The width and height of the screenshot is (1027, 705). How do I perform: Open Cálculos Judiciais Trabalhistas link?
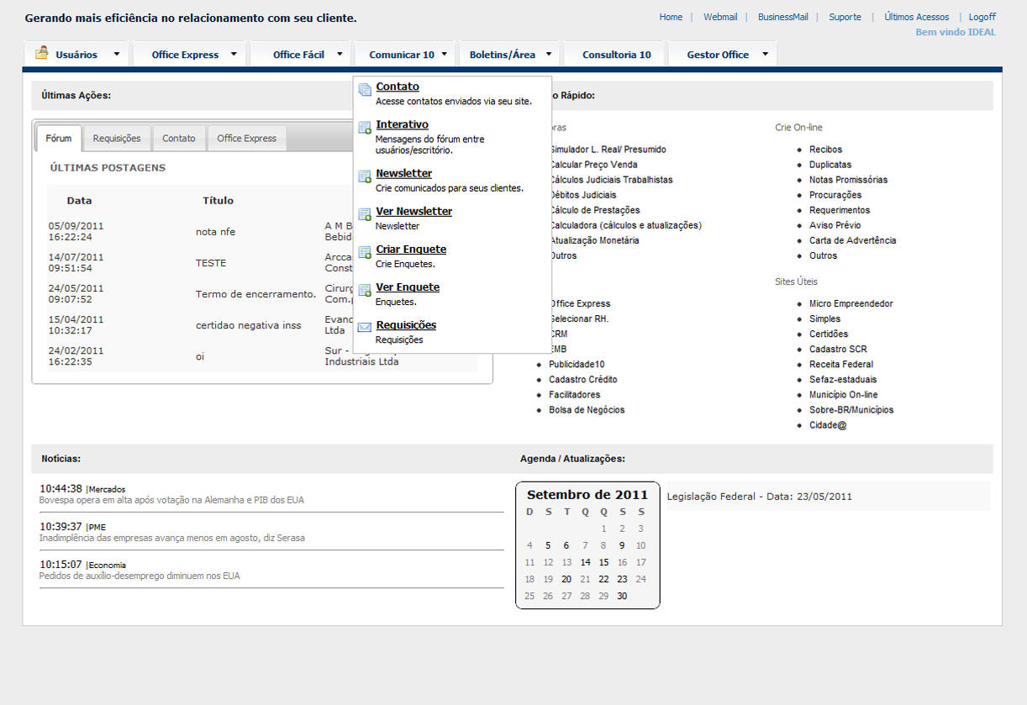[613, 180]
